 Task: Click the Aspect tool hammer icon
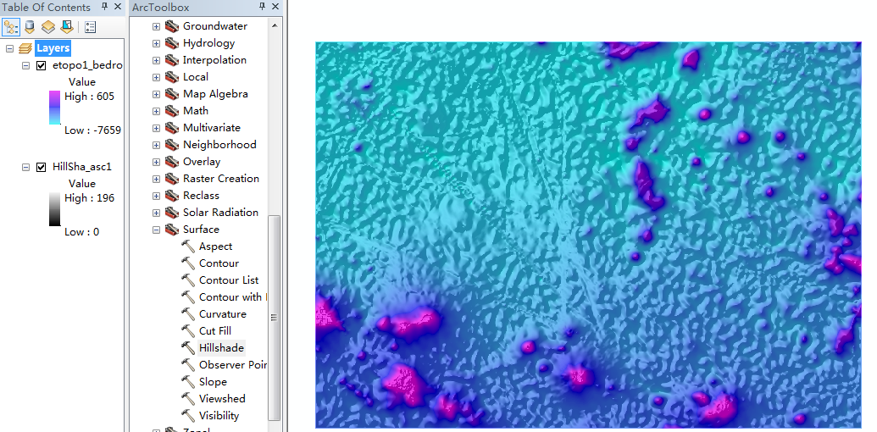[188, 246]
